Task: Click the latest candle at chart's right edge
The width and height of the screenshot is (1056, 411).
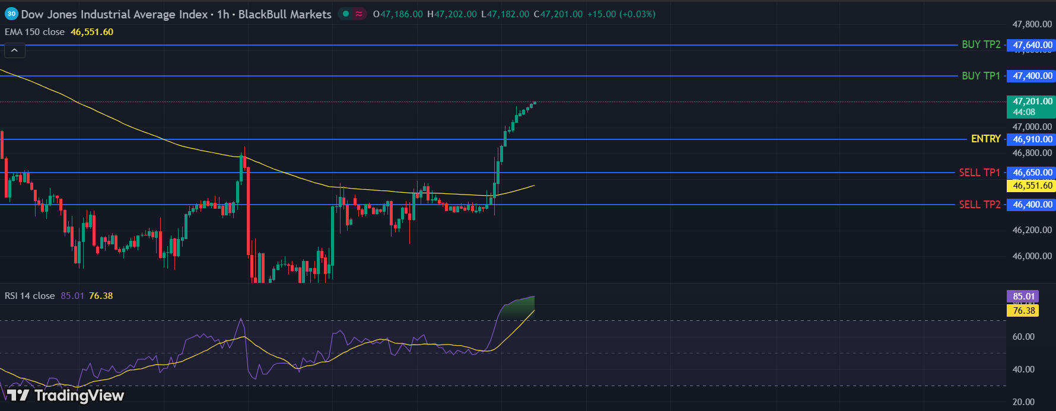Action: [535, 103]
